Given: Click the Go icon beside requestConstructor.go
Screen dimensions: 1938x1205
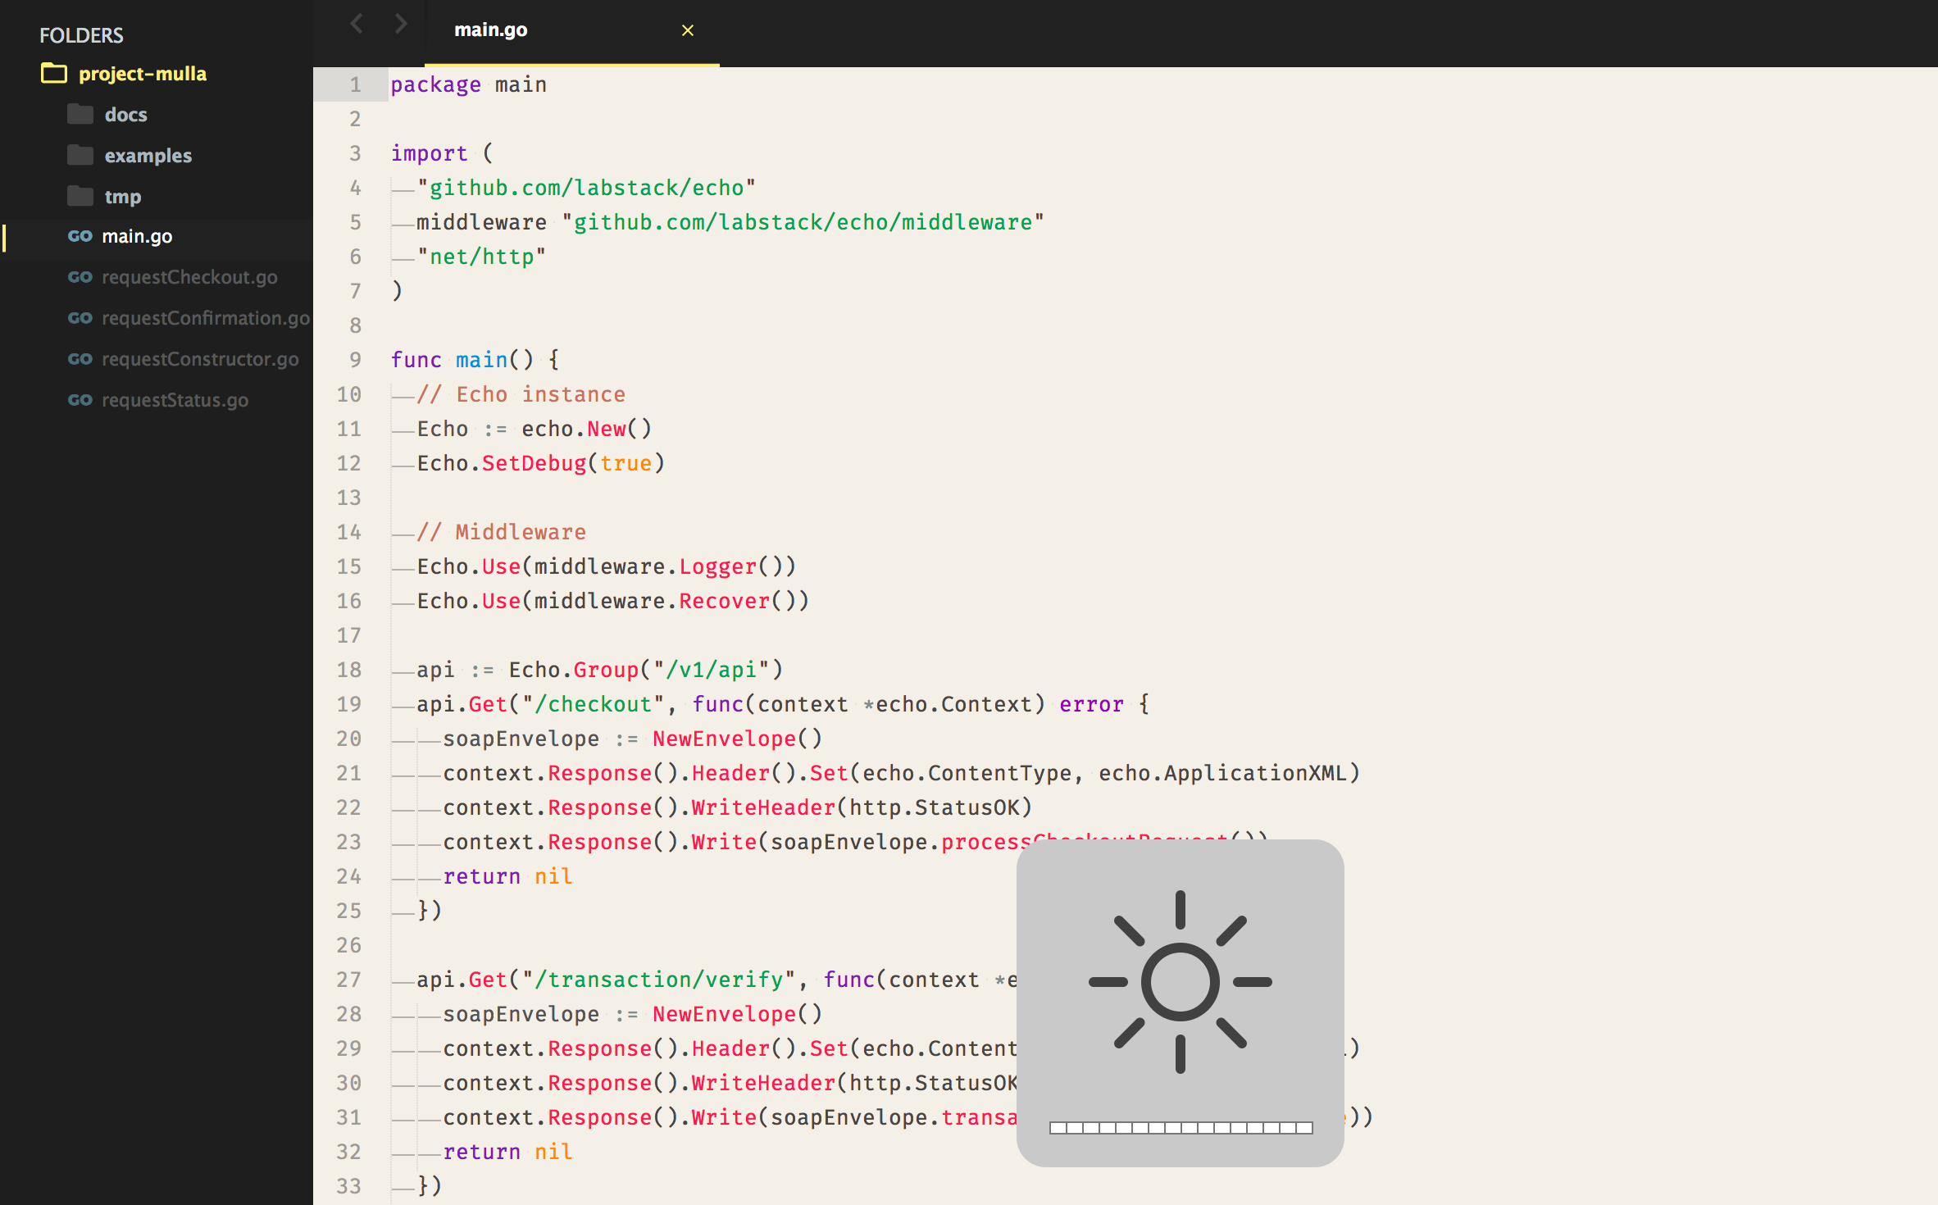Looking at the screenshot, I should click(x=80, y=359).
